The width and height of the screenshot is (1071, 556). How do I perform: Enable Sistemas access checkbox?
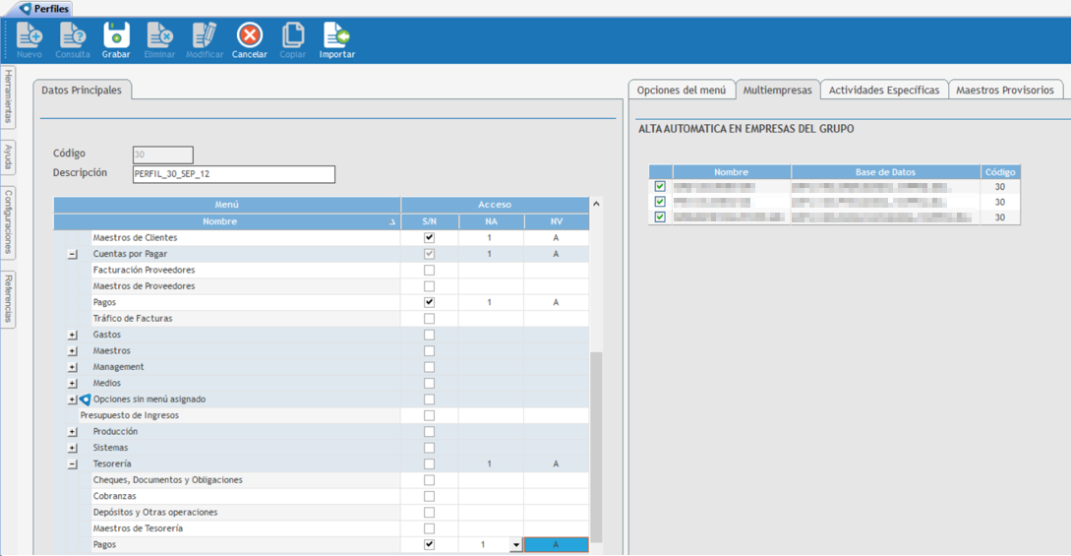429,448
